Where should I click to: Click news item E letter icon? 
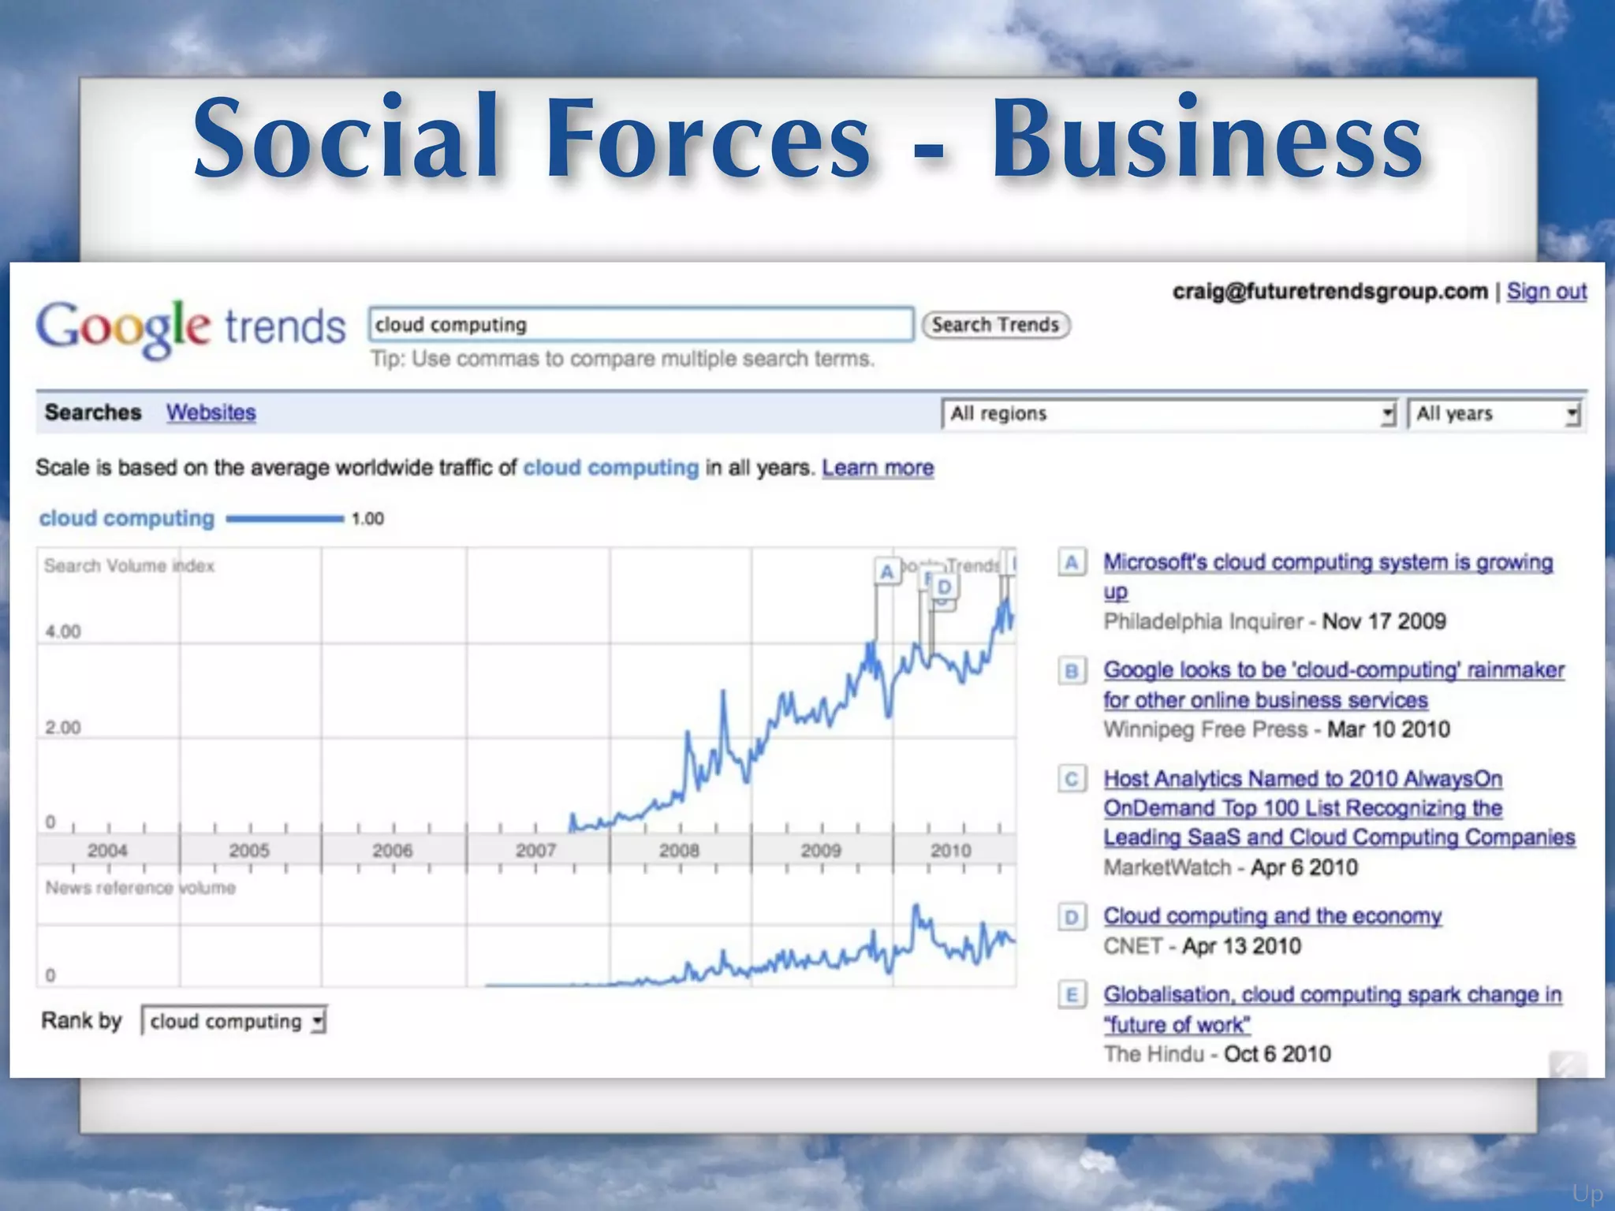click(x=1072, y=995)
